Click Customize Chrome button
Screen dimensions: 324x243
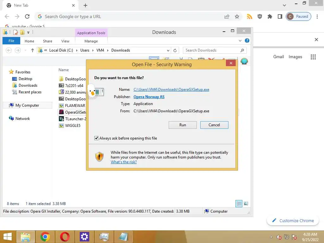[293, 221]
